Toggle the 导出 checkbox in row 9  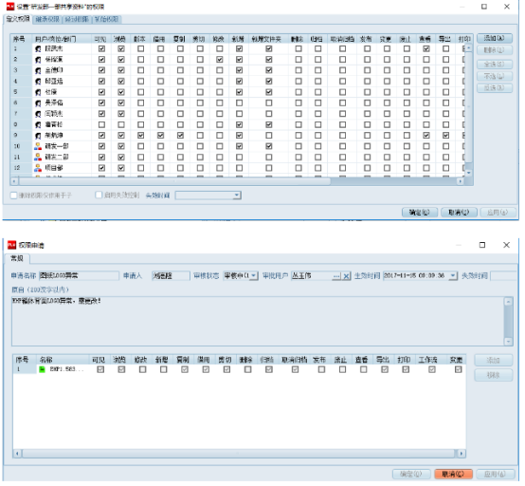point(446,136)
